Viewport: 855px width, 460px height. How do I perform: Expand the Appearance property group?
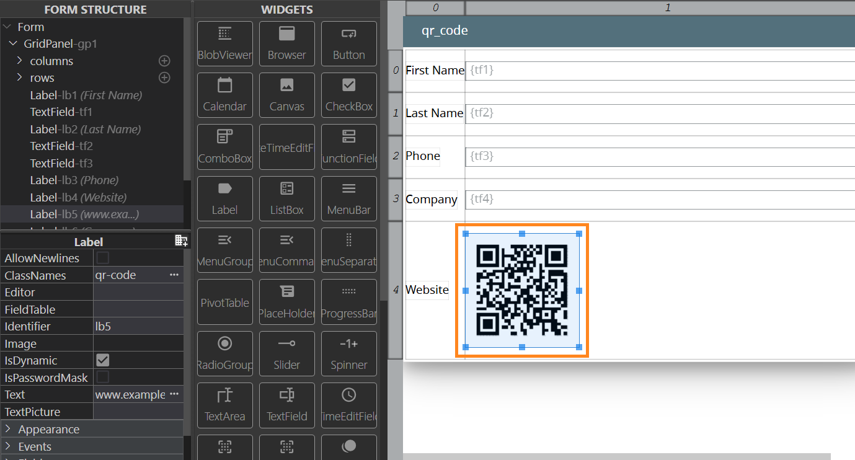(x=8, y=429)
